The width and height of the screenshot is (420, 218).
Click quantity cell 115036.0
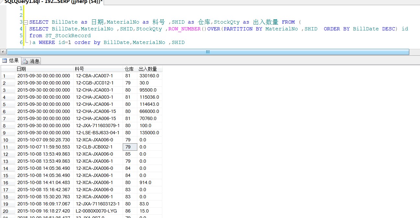tap(150, 97)
